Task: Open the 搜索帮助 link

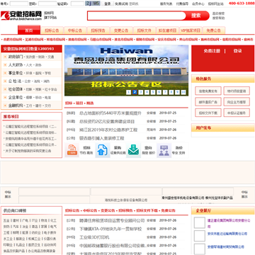Action: click(x=218, y=18)
